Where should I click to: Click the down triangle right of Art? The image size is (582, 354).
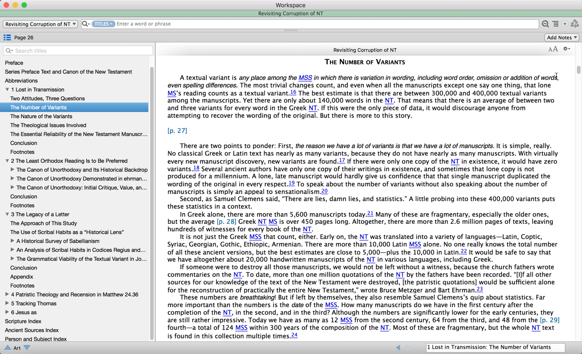[x=27, y=348]
